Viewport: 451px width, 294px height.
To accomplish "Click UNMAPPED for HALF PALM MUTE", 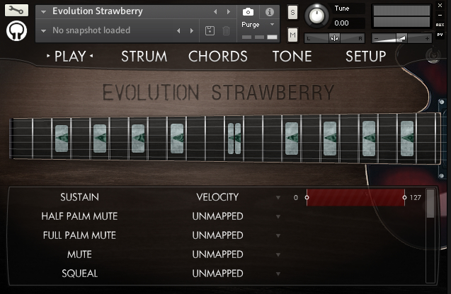I will coord(218,216).
